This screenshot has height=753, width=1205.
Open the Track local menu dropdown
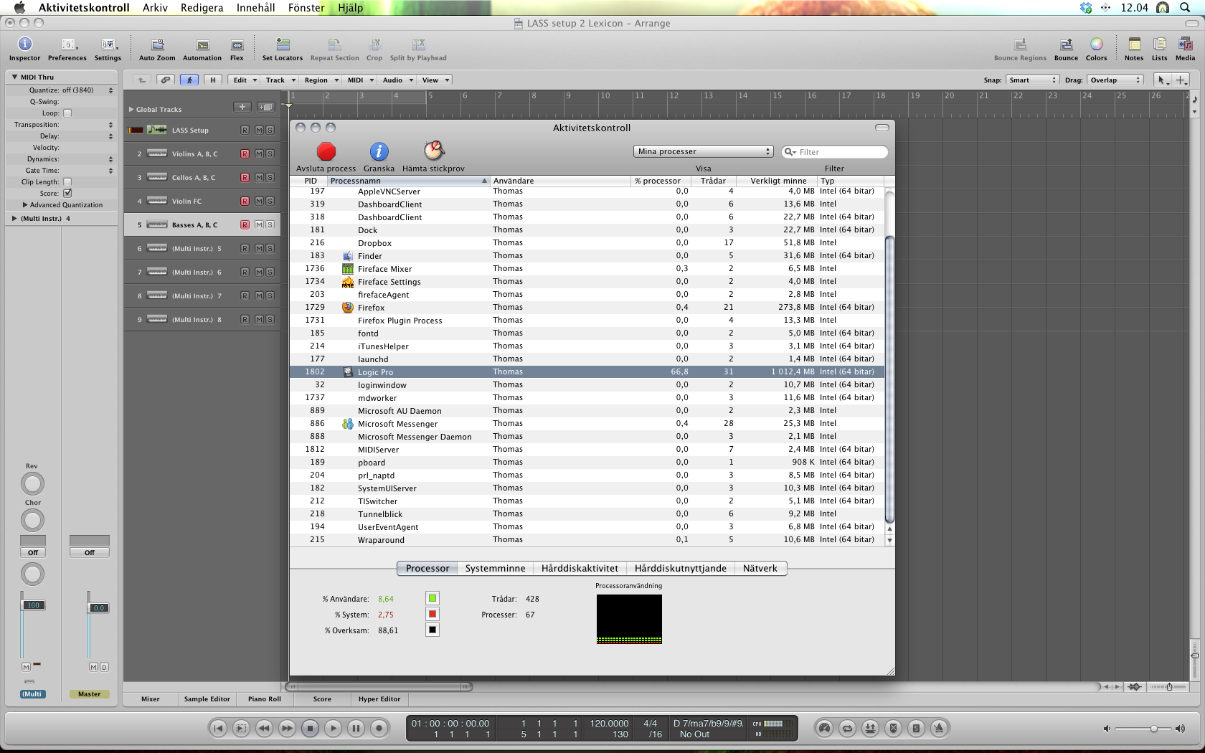(280, 80)
